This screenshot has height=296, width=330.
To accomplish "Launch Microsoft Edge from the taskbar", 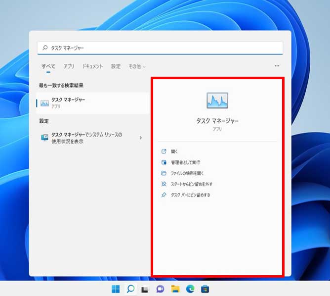I will point(190,289).
